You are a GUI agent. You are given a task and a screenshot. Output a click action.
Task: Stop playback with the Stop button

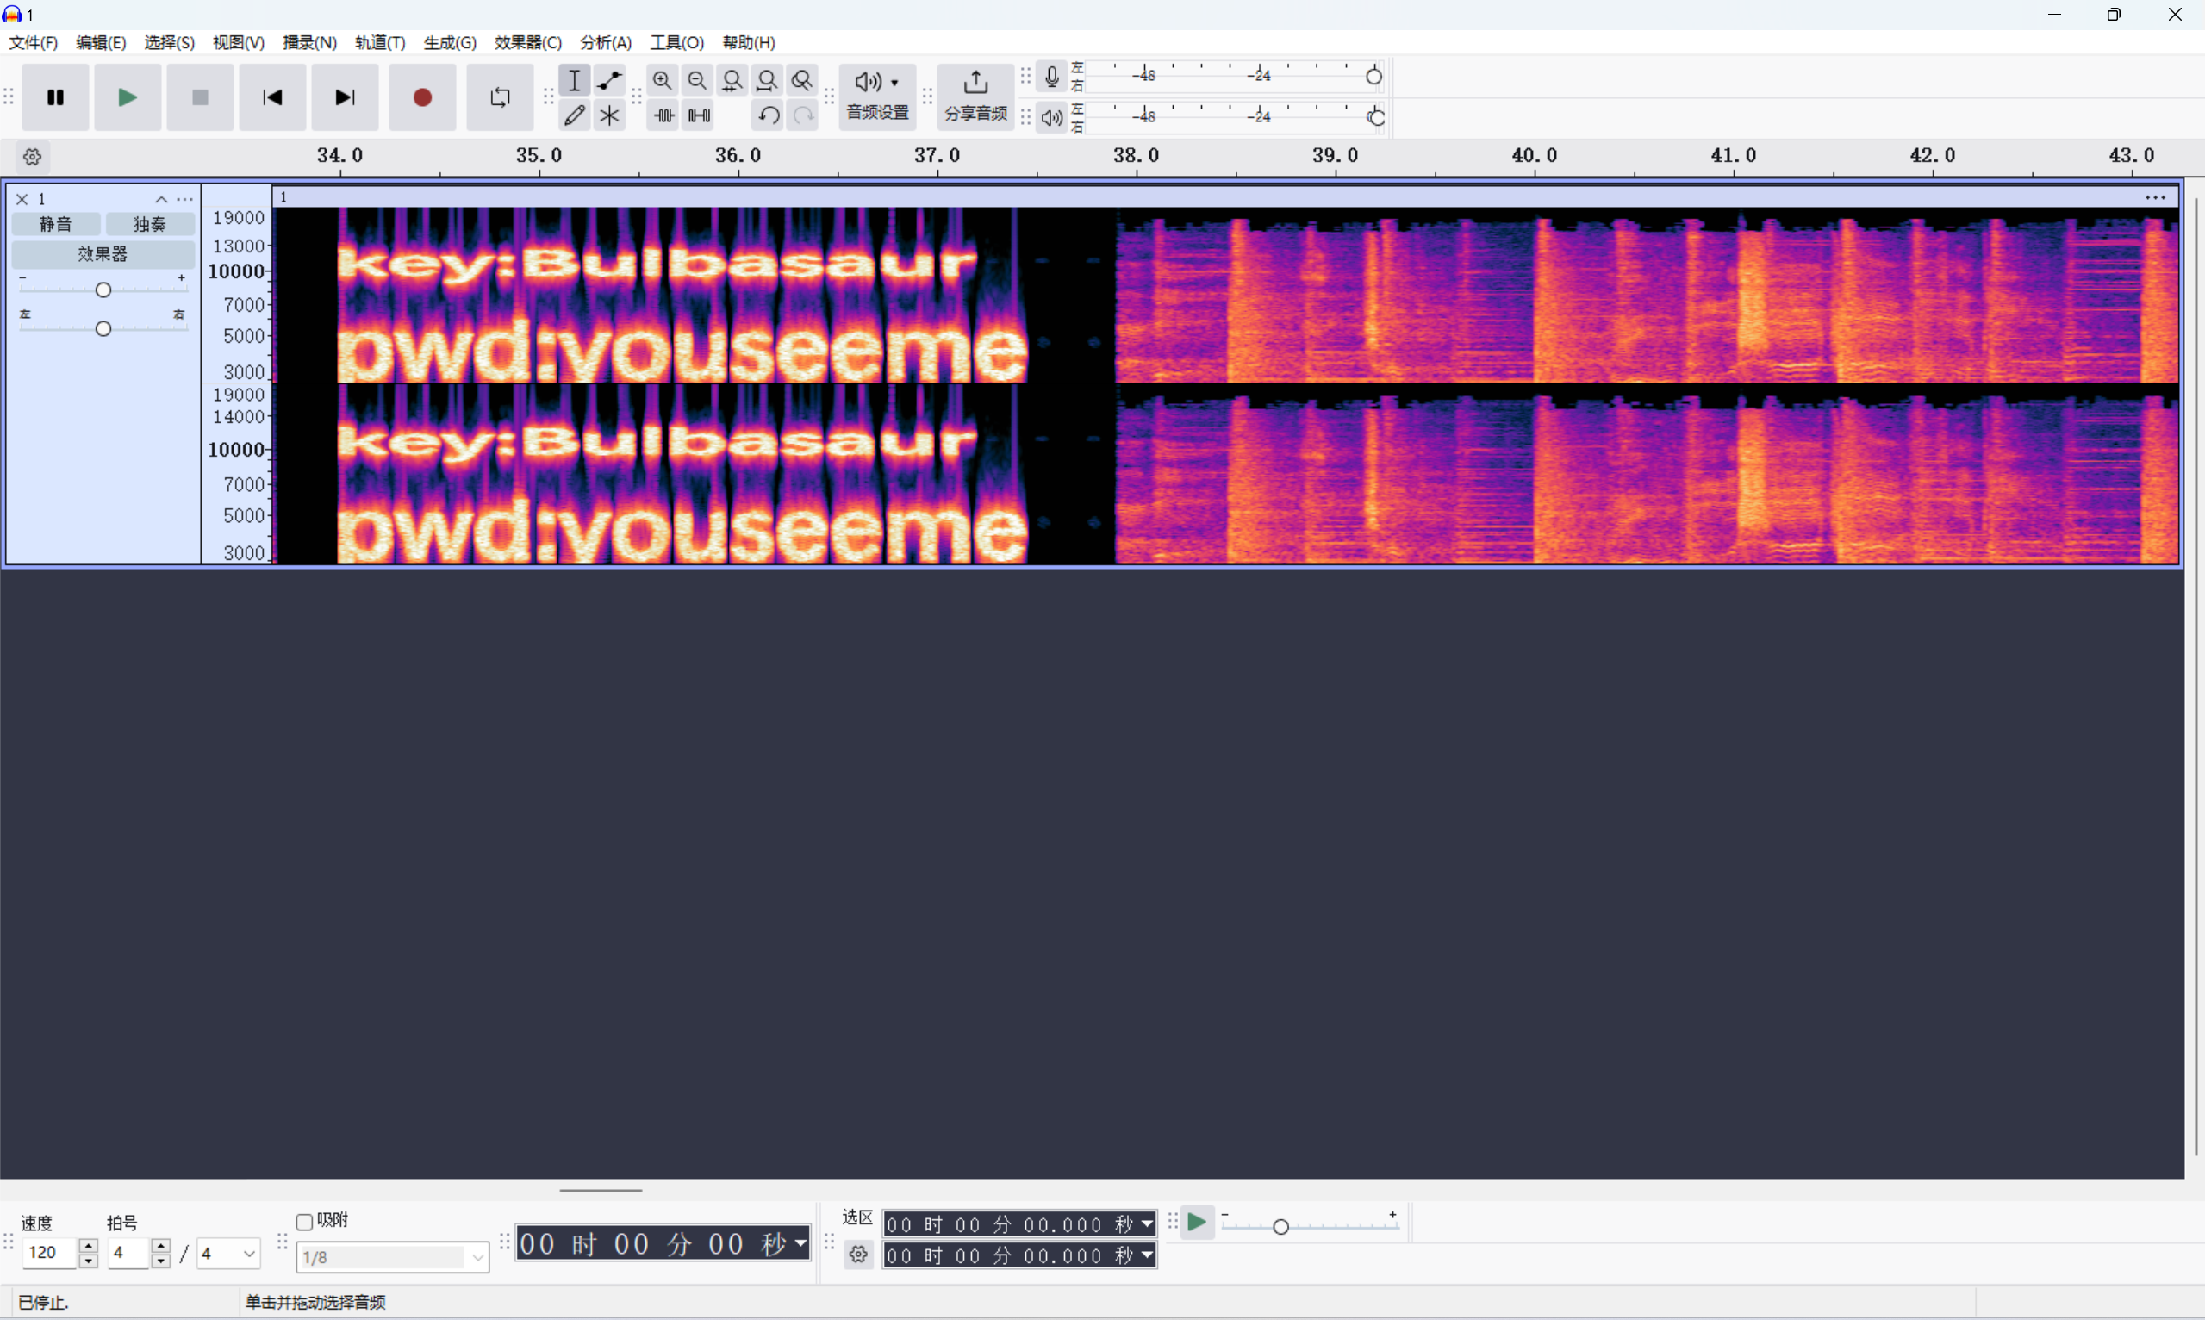click(200, 97)
